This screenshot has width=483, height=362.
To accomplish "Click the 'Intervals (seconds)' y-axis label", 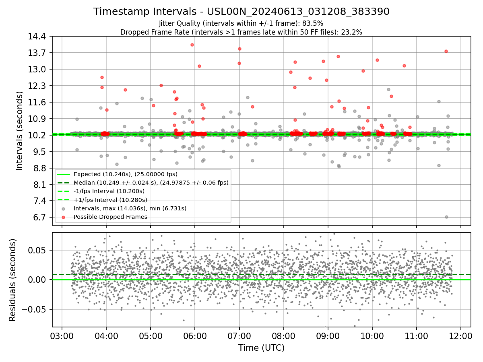I will coord(19,131).
